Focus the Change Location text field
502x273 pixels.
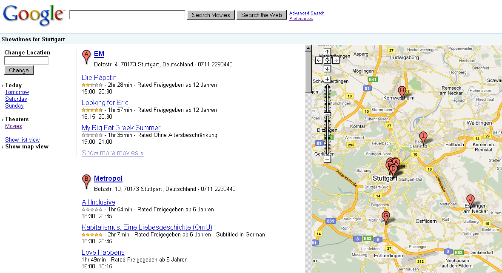26,61
